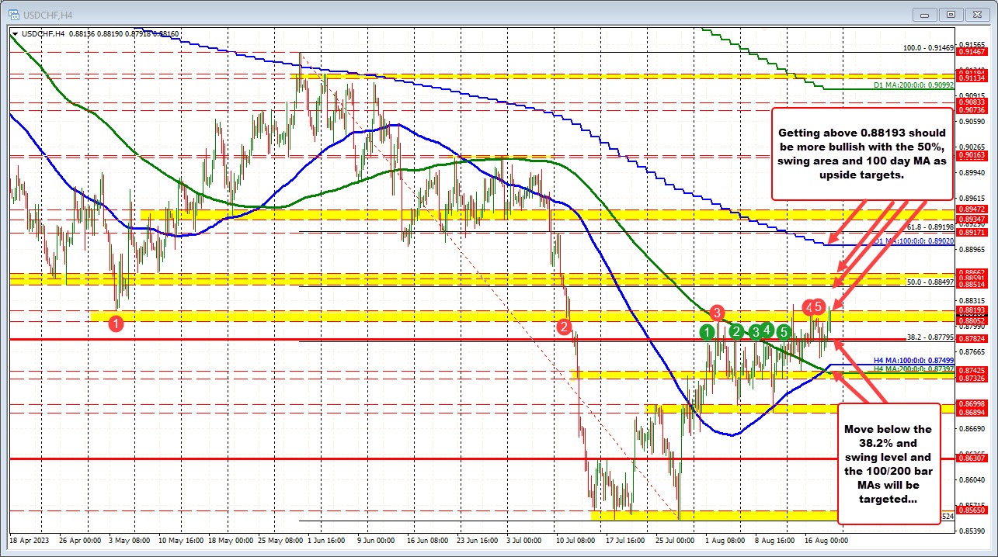Click the USDCHF chart icon in the title bar
Viewport: 998px width, 557px height.
pos(16,13)
